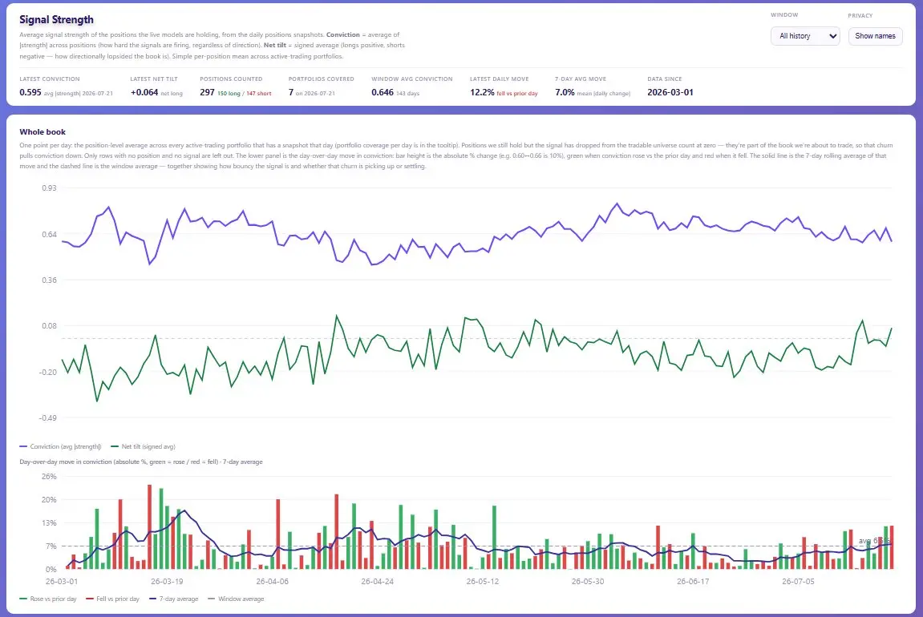
Task: Click the Day-over-day move in conviction subtitle
Action: pos(141,462)
